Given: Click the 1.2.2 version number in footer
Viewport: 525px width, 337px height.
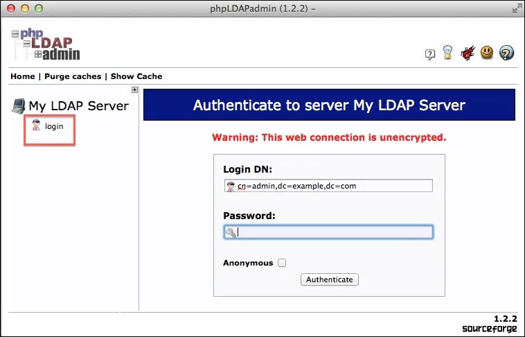Looking at the screenshot, I should click(x=506, y=318).
